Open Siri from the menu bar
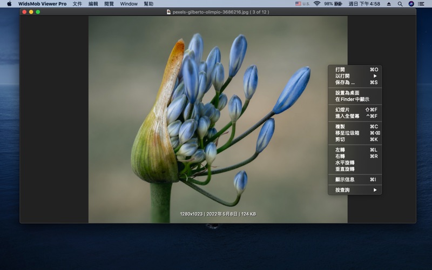Screen dimensions: 432x270 [x=411, y=4]
